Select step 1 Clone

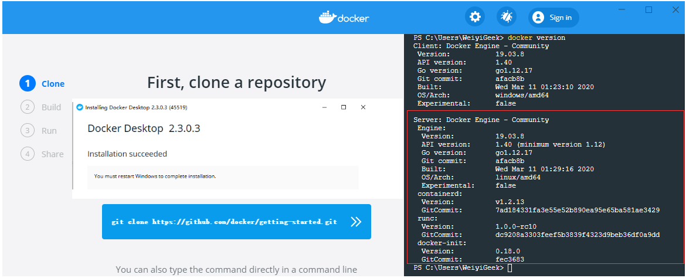pyautogui.click(x=42, y=84)
